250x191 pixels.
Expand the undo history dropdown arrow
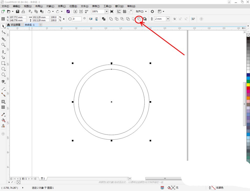[x=53, y=11]
